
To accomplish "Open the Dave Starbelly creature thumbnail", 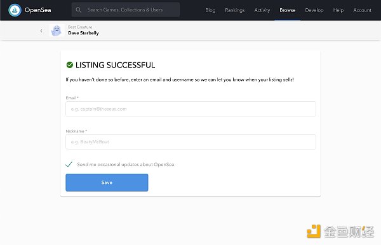I will [x=57, y=31].
